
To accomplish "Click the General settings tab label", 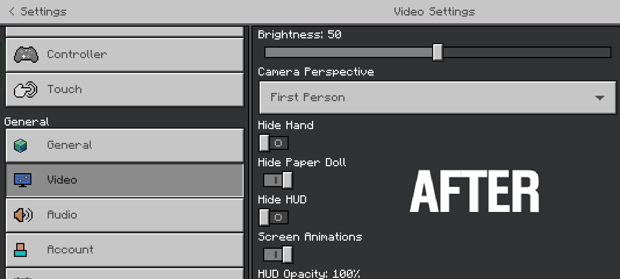I will [x=70, y=145].
